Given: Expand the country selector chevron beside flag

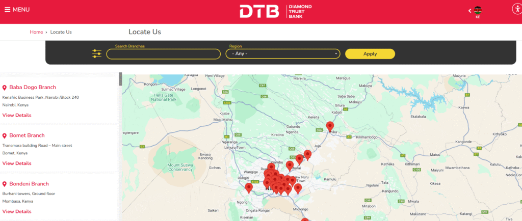Looking at the screenshot, I should click(469, 11).
